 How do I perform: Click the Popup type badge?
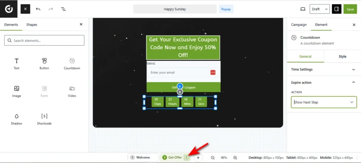[226, 9]
